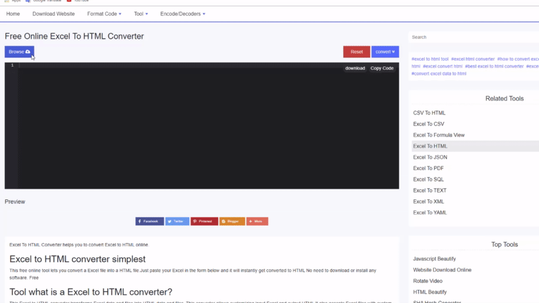Open the Encode/Decoders menu
Viewport: 539px width, 303px height.
[x=182, y=14]
